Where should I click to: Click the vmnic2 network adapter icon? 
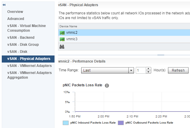pos(62,33)
